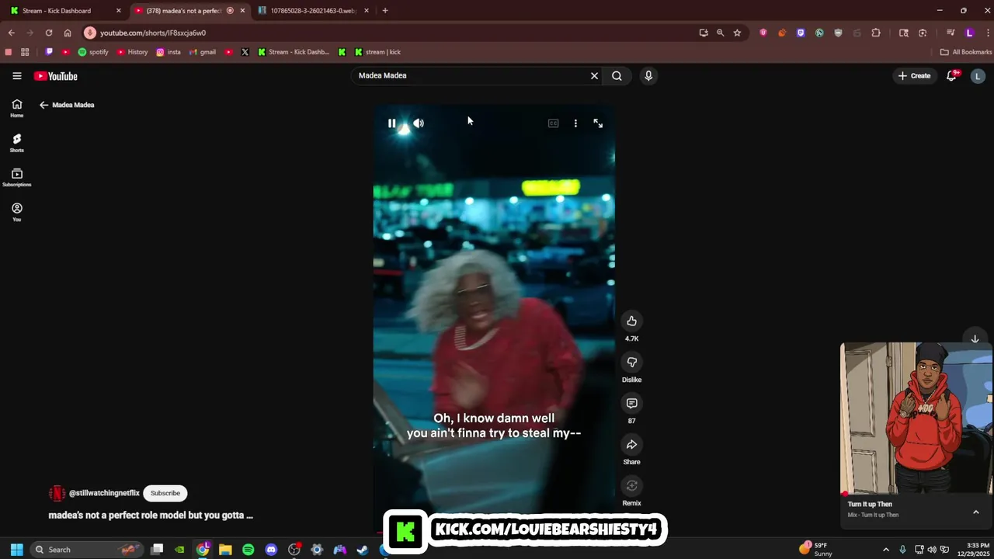Image resolution: width=994 pixels, height=559 pixels.
Task: Bookmark this page with star icon
Action: pos(737,33)
